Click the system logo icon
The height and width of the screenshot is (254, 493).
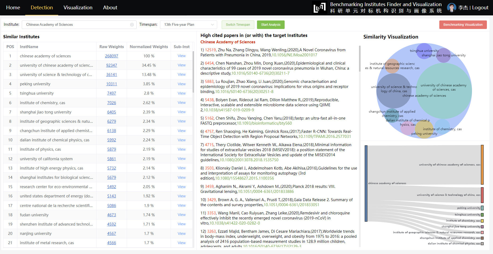319,8
